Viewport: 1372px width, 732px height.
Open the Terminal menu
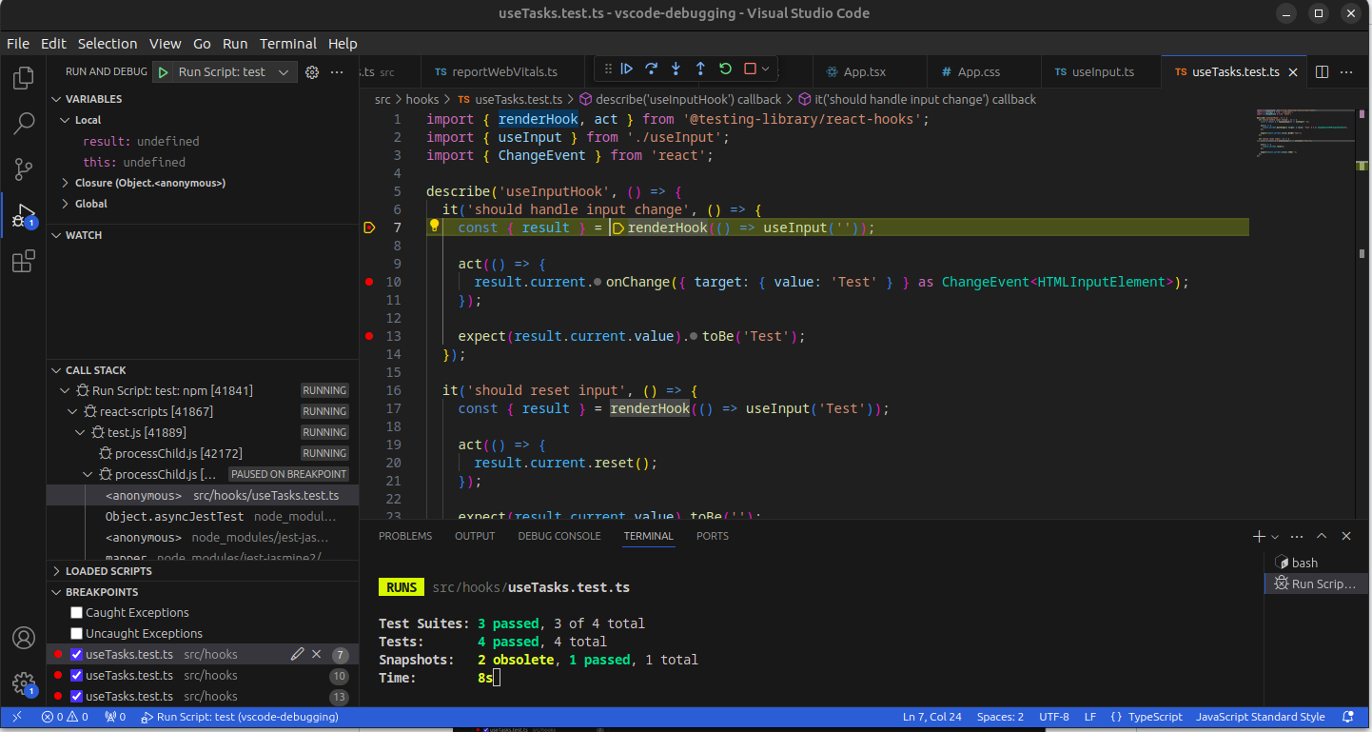tap(287, 44)
